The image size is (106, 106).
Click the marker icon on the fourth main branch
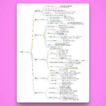tap(36, 60)
